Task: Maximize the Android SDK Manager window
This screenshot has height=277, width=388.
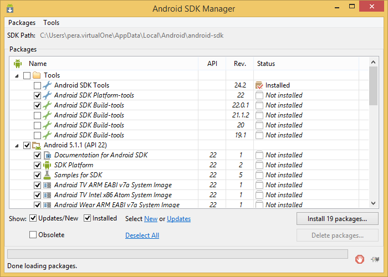Action: [x=352, y=7]
